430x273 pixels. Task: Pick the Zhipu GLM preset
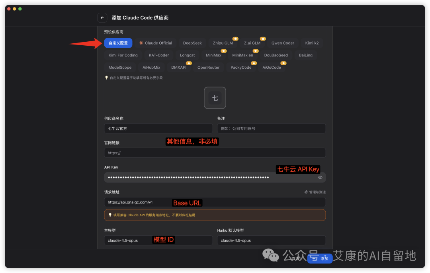(x=223, y=43)
